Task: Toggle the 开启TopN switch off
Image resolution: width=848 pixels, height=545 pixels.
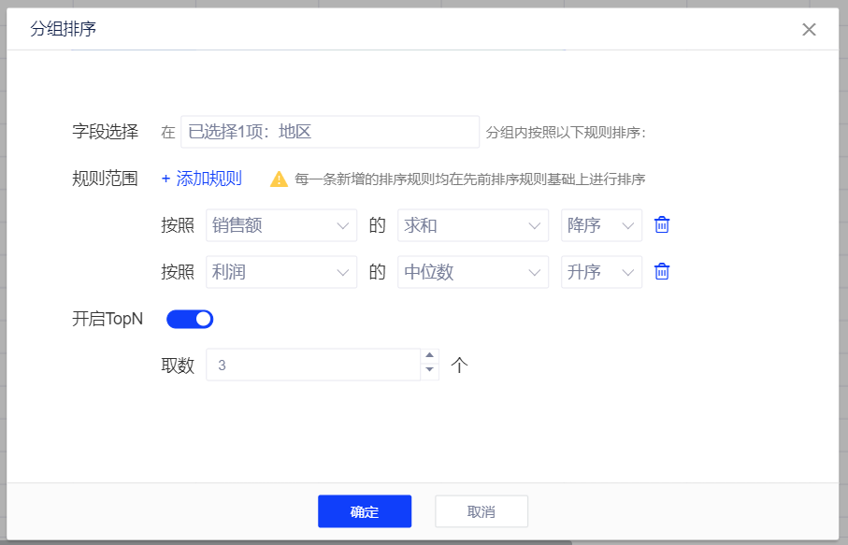Action: [x=190, y=319]
